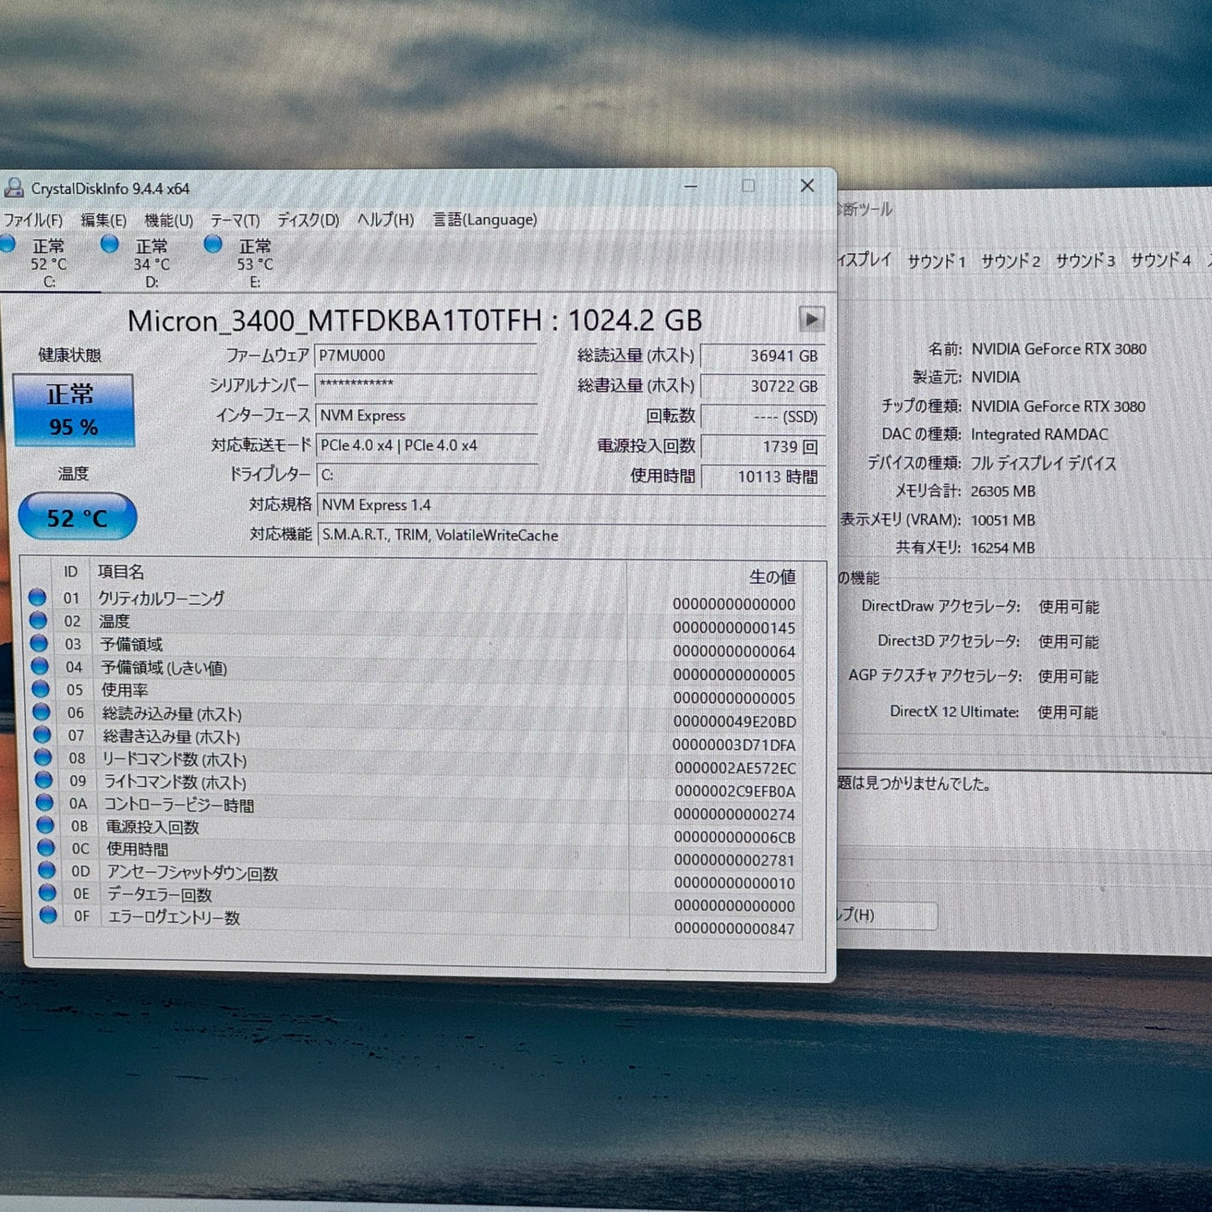Switch to サウンド 4 tab in diagnostic window

1161,260
